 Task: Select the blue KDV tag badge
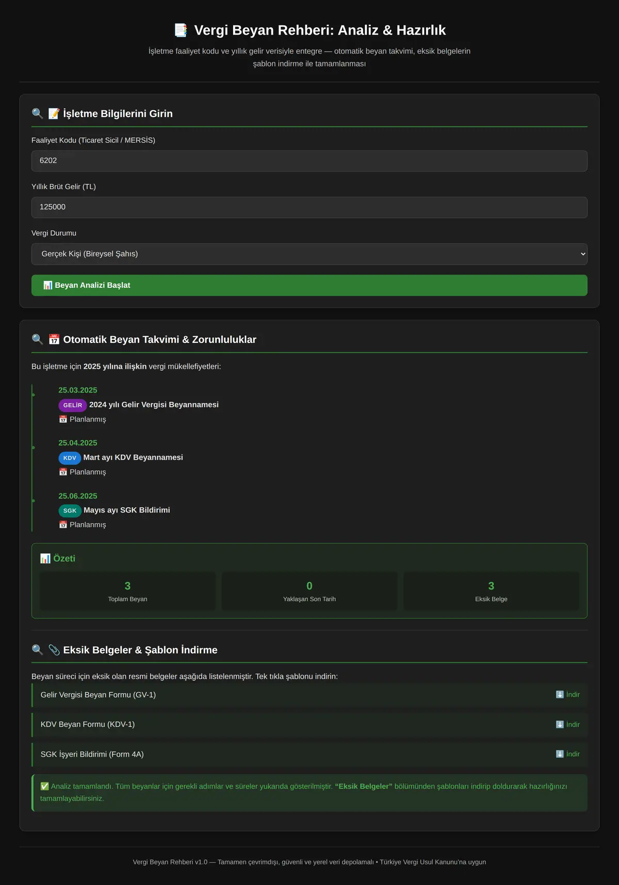click(70, 458)
